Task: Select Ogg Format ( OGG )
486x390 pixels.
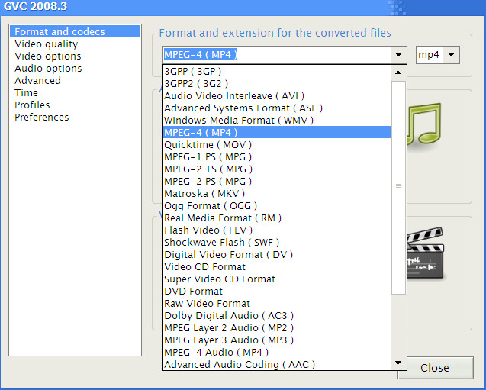Action: point(276,206)
